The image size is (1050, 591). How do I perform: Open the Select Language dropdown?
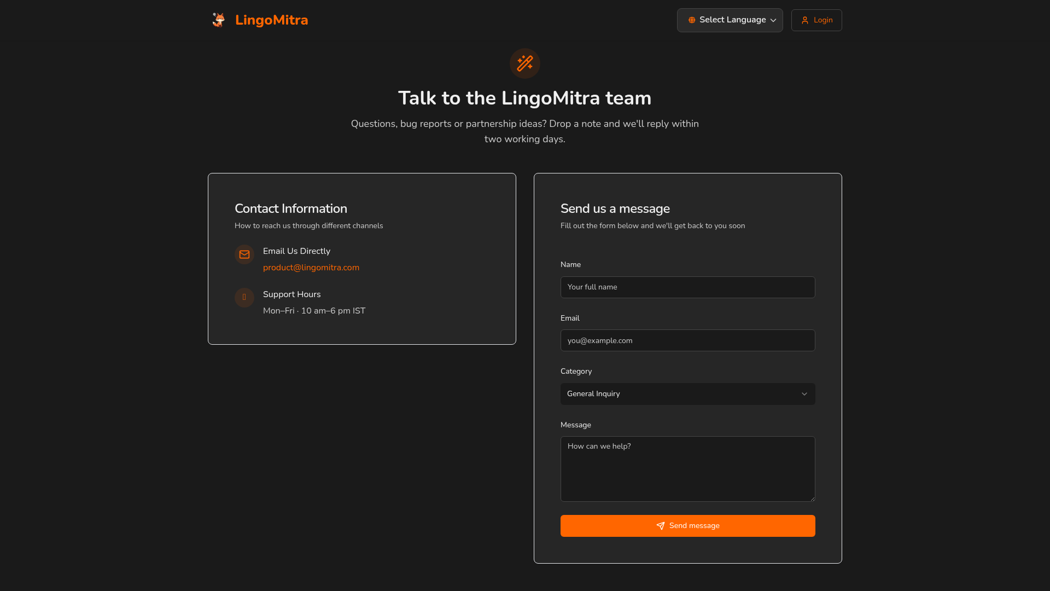(730, 20)
